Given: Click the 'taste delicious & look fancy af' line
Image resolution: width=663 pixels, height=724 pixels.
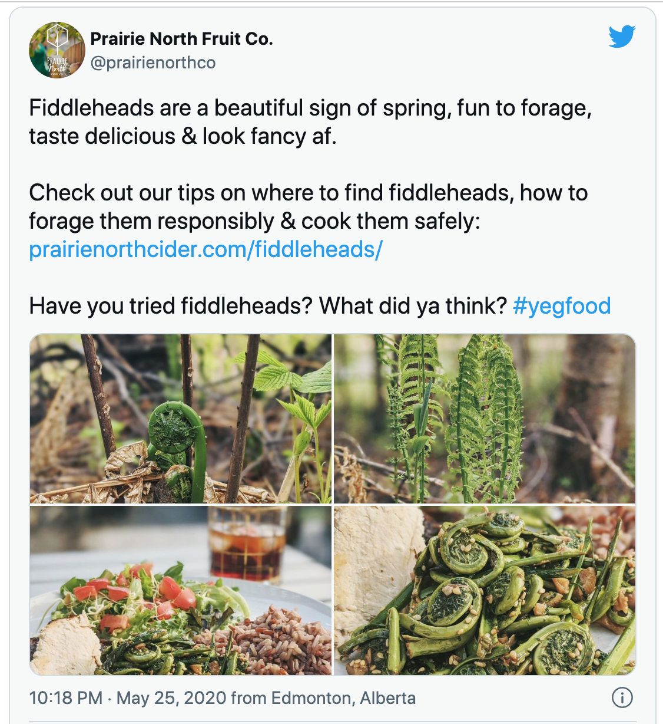Looking at the screenshot, I should coord(183,136).
